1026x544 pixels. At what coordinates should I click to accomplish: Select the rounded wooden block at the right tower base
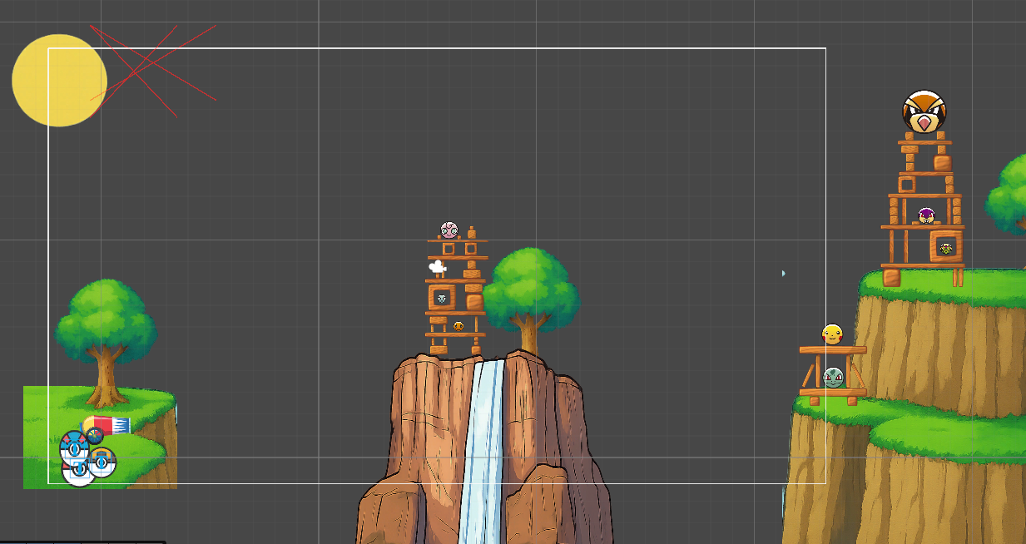[891, 277]
